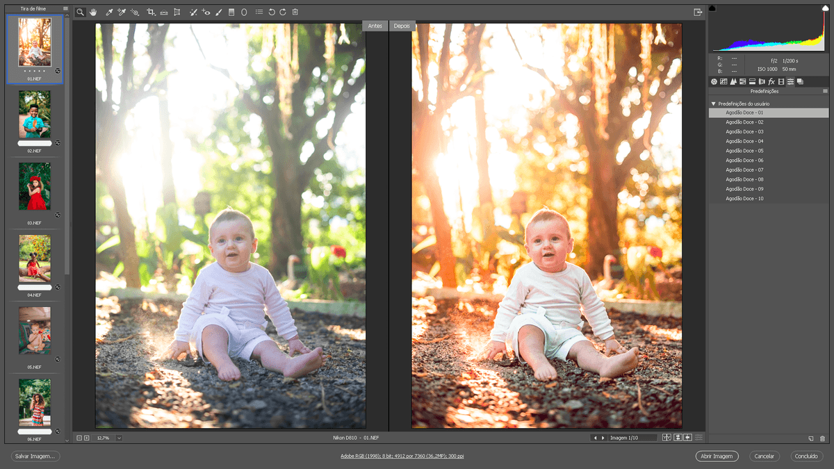Viewport: 834px width, 469px height.
Task: Open the Camera Raw preferences list icon
Action: [259, 13]
